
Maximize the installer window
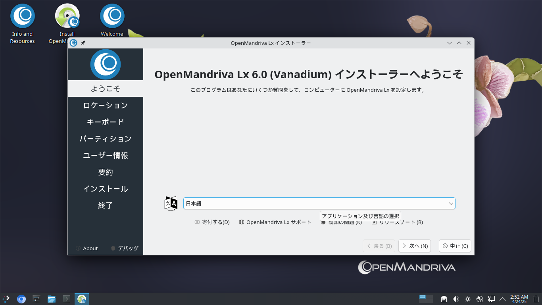tap(459, 43)
